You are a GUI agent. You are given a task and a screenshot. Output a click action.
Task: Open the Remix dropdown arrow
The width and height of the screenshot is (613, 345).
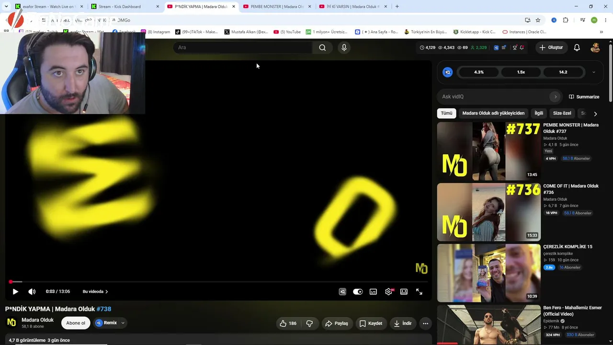(x=123, y=323)
